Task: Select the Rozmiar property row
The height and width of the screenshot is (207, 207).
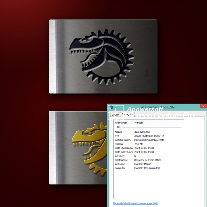Action: coord(119,144)
